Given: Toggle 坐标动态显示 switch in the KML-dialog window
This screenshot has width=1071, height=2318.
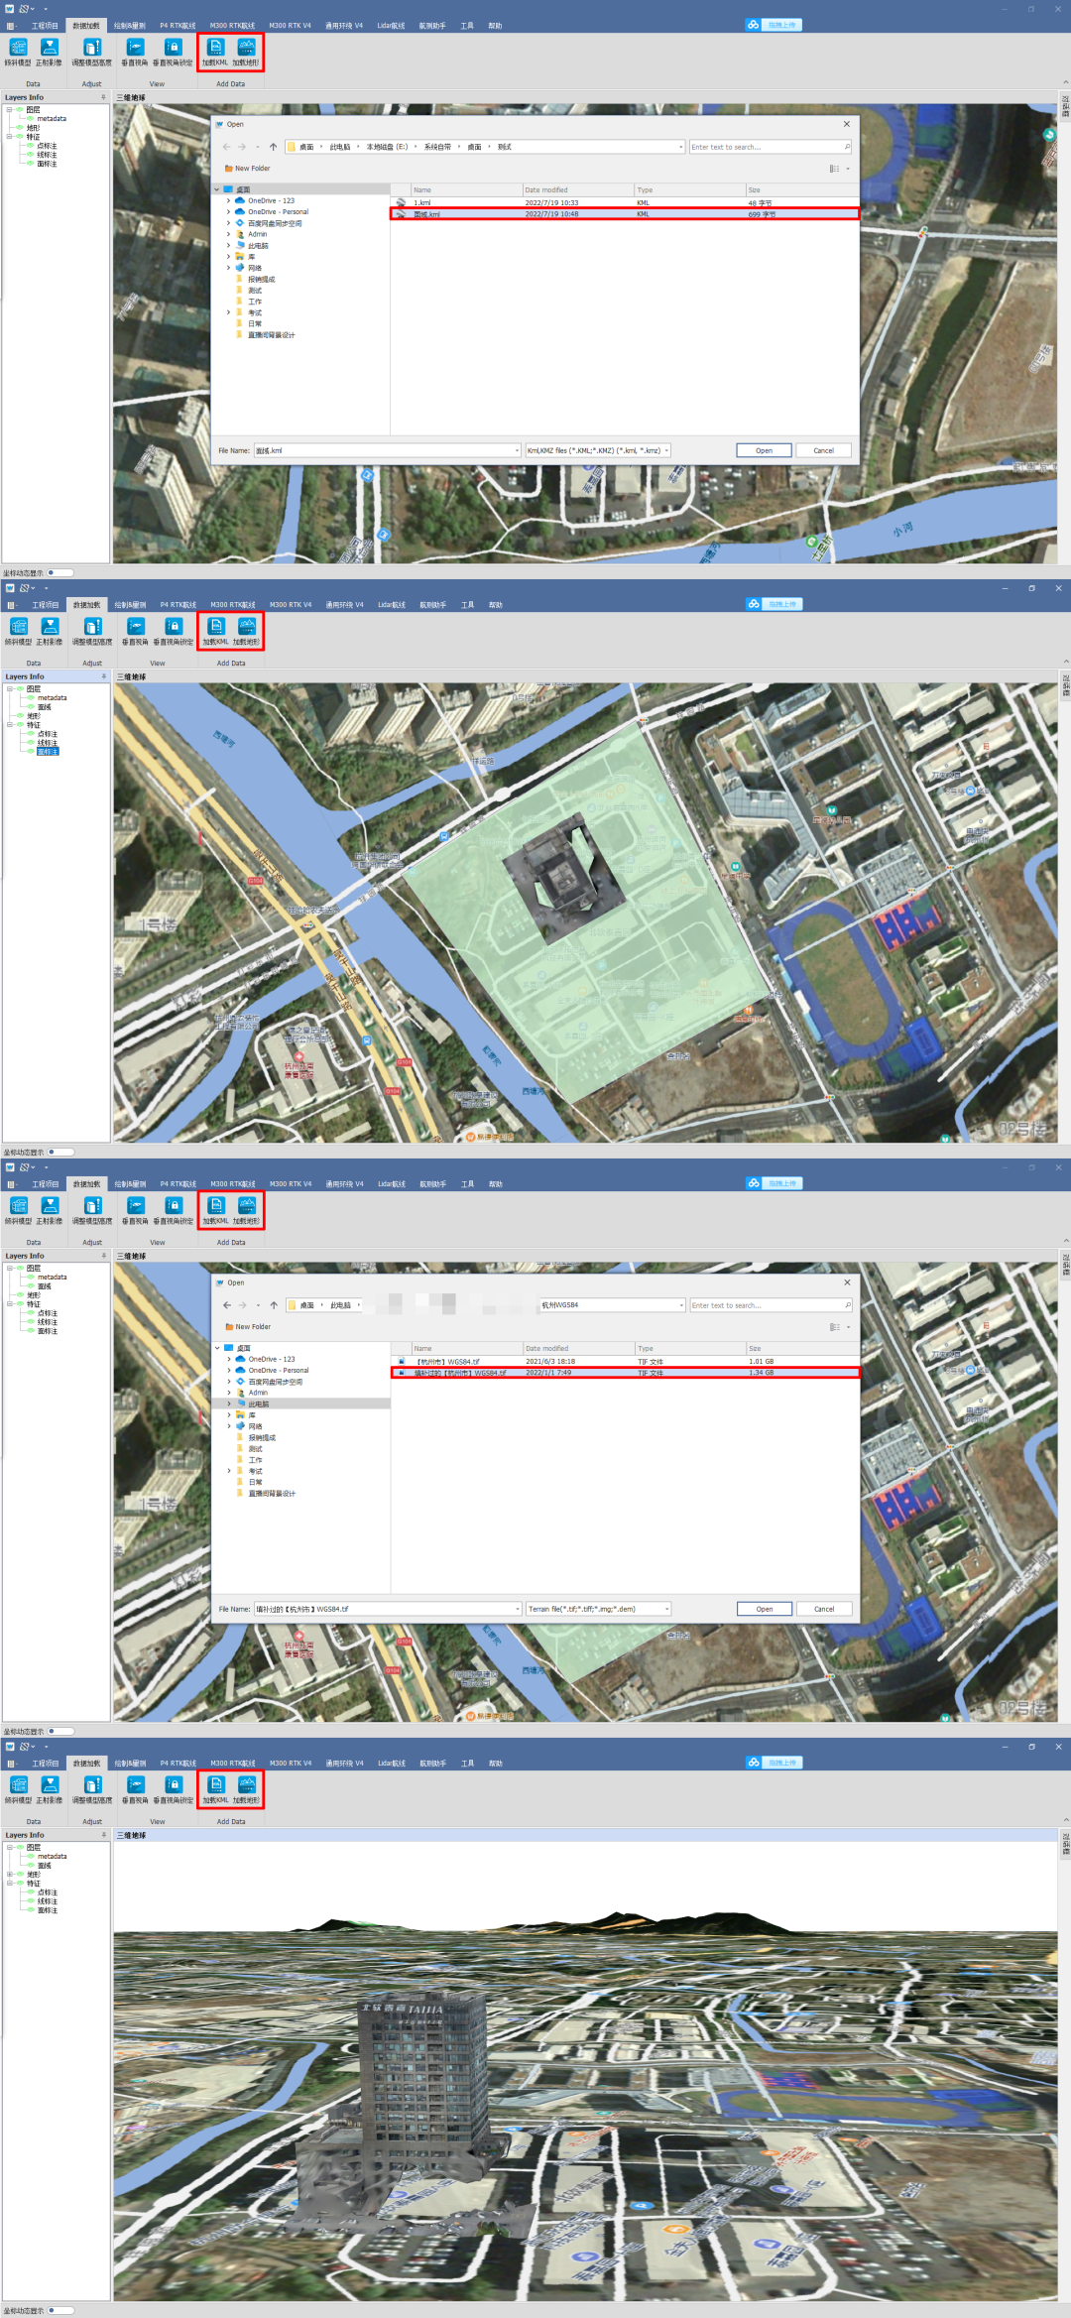Looking at the screenshot, I should [59, 572].
